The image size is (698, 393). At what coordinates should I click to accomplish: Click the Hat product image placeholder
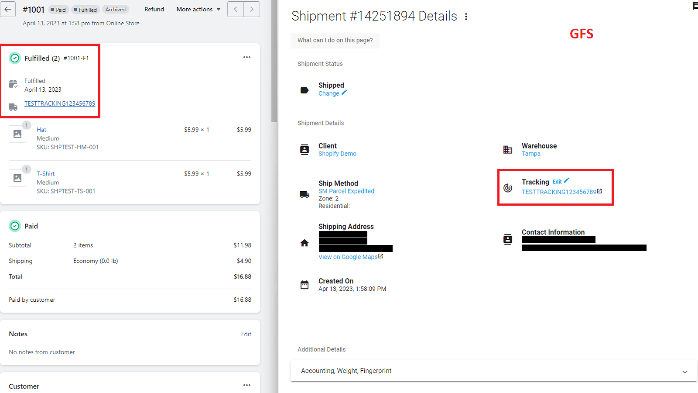click(17, 134)
